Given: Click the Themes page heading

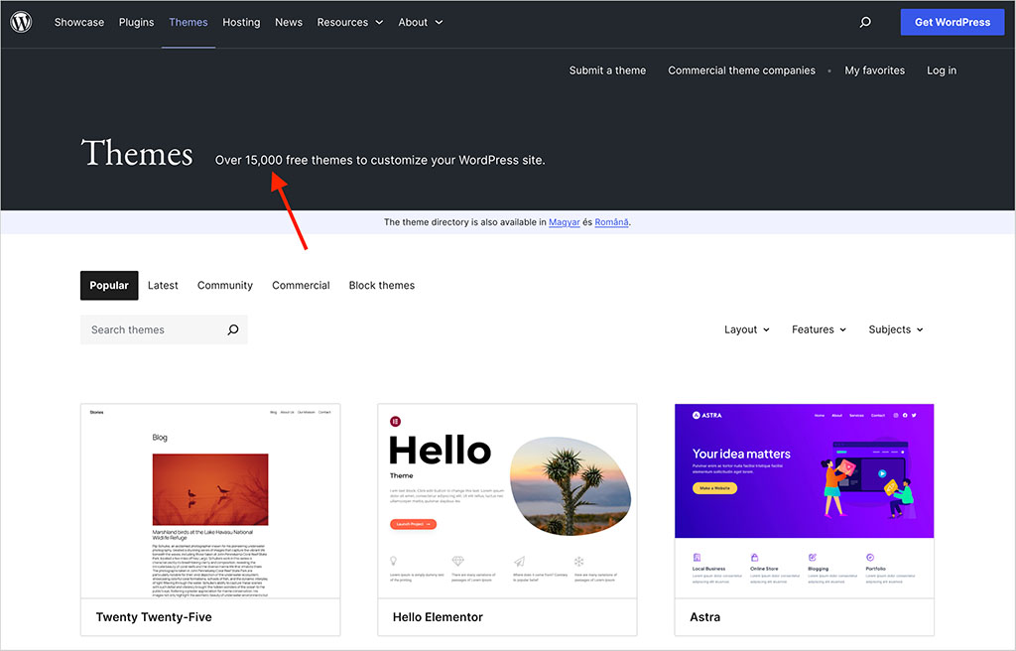Looking at the screenshot, I should point(137,153).
